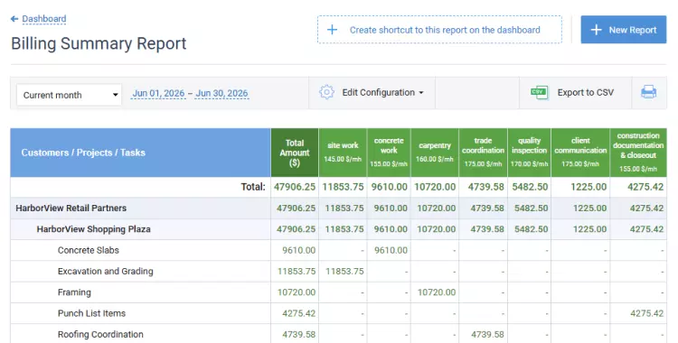The width and height of the screenshot is (678, 343).
Task: Click the grand total 47906.25 in Total row
Action: tap(295, 187)
